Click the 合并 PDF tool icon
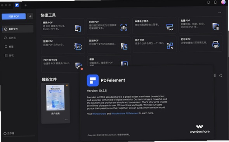Viewport: 229px width, 142px height. (170, 46)
